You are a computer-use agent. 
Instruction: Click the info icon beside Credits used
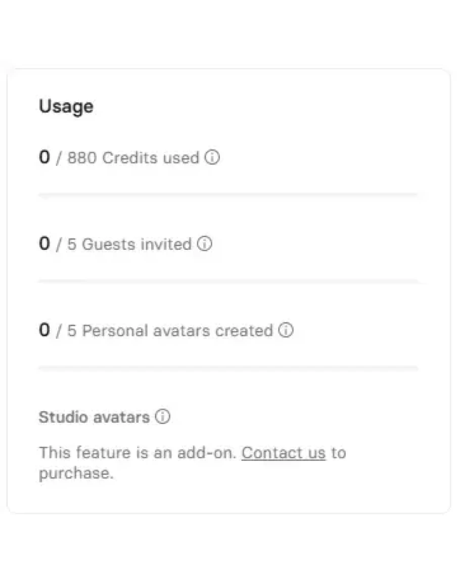[212, 158]
